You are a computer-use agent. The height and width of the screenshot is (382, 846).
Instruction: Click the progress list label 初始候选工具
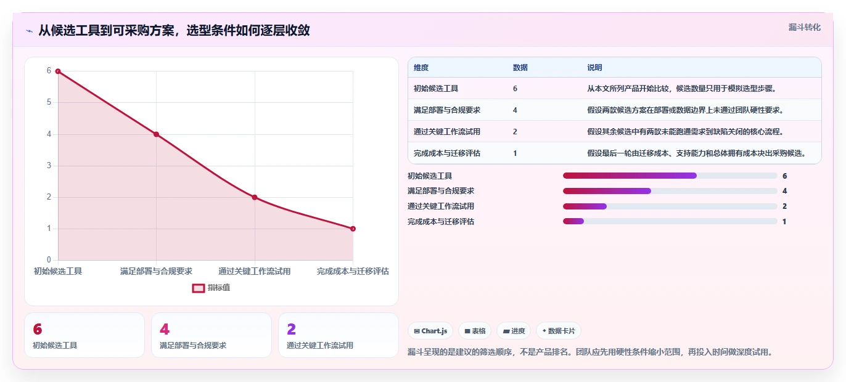point(430,176)
